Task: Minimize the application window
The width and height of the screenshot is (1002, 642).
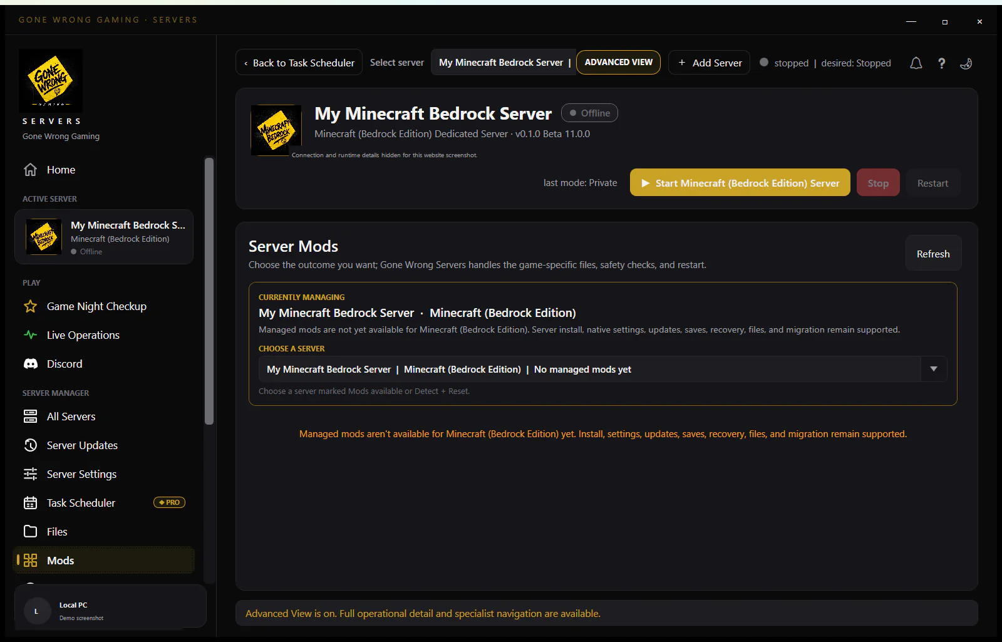Action: click(x=911, y=21)
